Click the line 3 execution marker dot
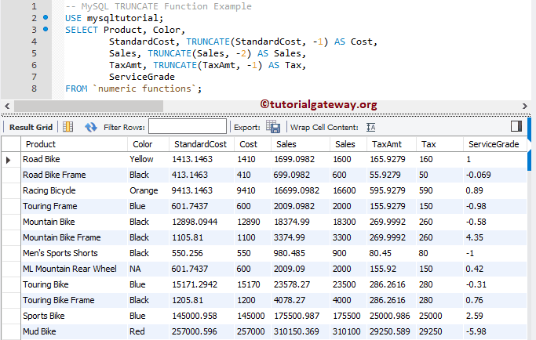Viewport: 536px width, 340px height. [46, 29]
